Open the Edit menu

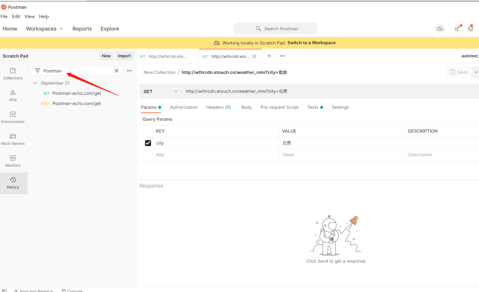16,16
